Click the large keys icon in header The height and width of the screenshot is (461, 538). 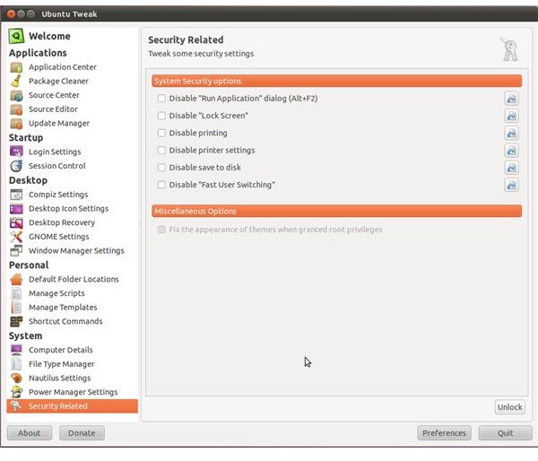(510, 49)
